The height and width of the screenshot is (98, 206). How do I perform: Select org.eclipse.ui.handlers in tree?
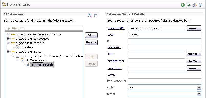[x=30, y=43]
